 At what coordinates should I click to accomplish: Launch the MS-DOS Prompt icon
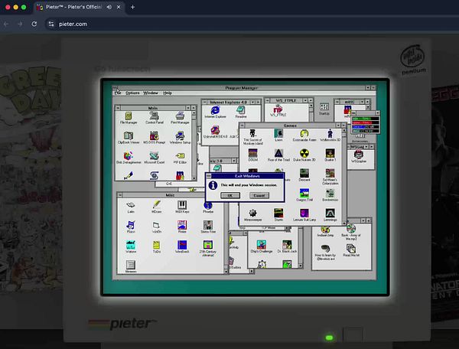pyautogui.click(x=155, y=138)
